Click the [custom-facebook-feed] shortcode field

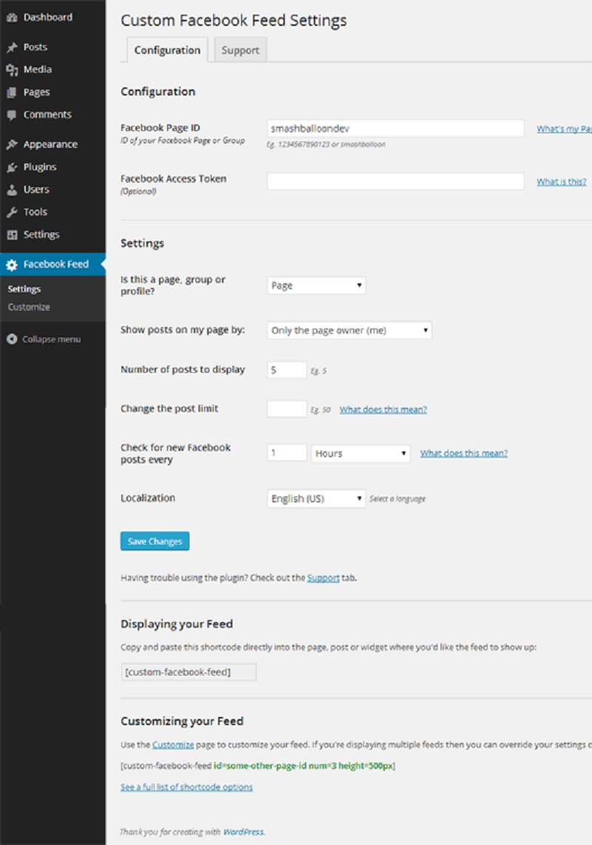[x=189, y=672]
